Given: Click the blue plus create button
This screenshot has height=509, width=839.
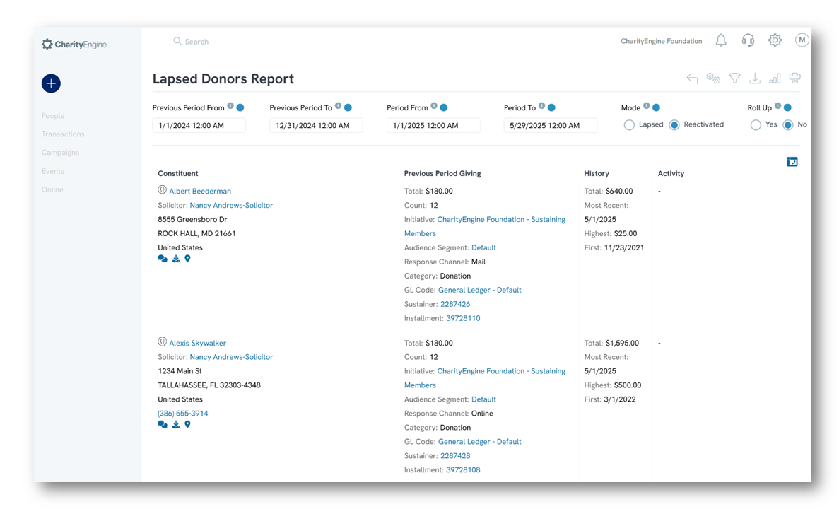Looking at the screenshot, I should pyautogui.click(x=51, y=83).
